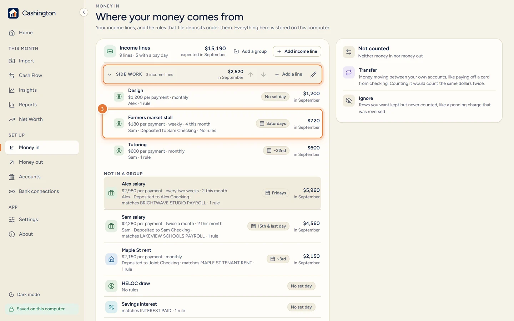This screenshot has height=321, width=514.
Task: Click the Design income line dollar icon
Action: [119, 97]
